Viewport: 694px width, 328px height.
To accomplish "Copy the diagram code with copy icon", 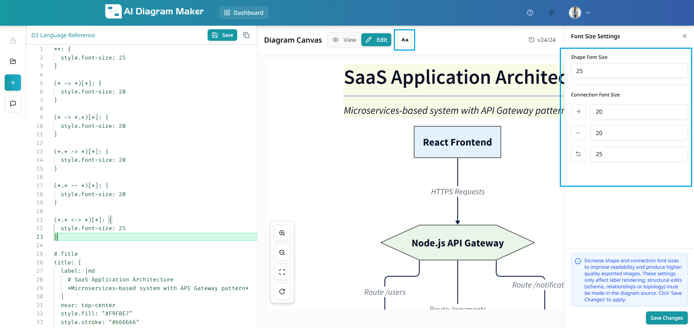I will click(x=246, y=35).
